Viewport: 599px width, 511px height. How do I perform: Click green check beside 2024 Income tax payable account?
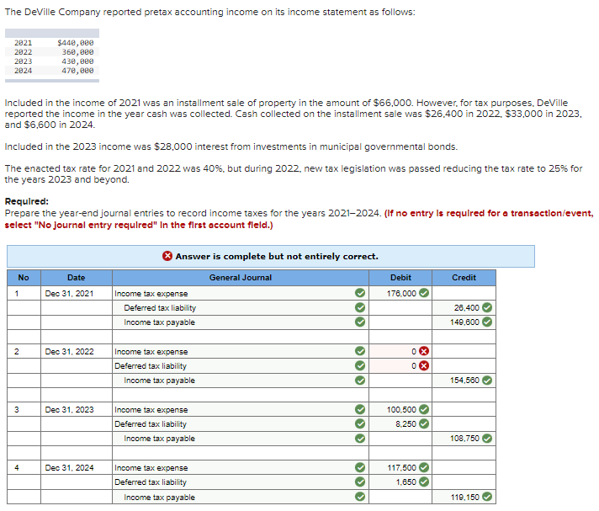pyautogui.click(x=359, y=497)
